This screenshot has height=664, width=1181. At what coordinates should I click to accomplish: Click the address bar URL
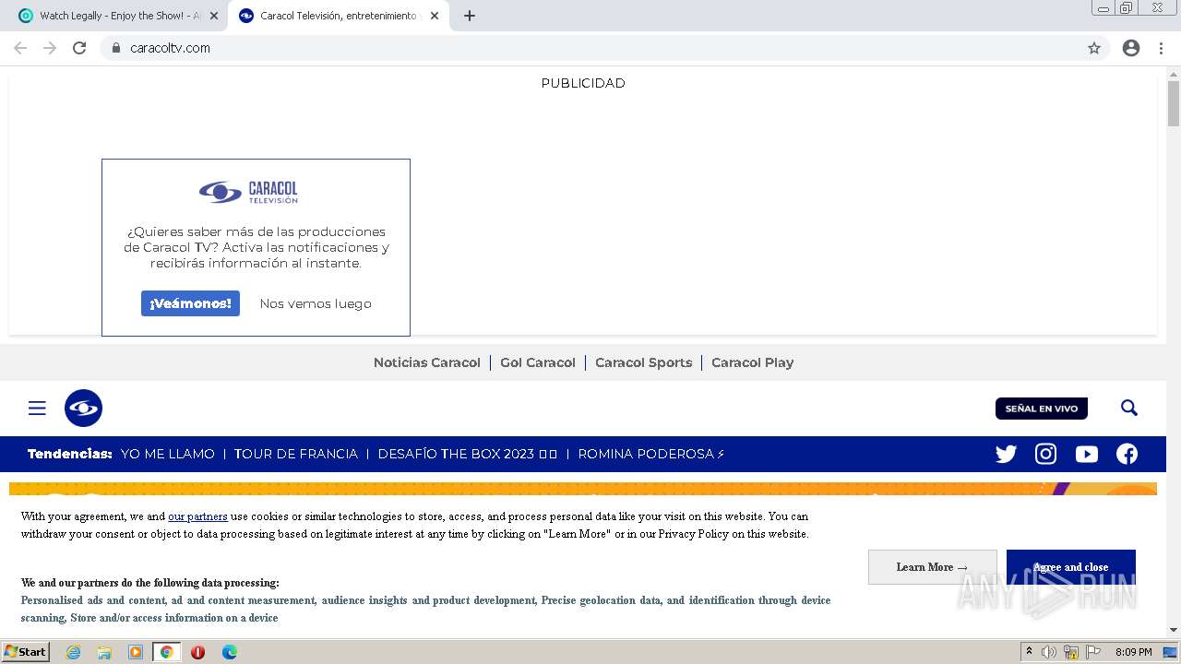click(170, 48)
